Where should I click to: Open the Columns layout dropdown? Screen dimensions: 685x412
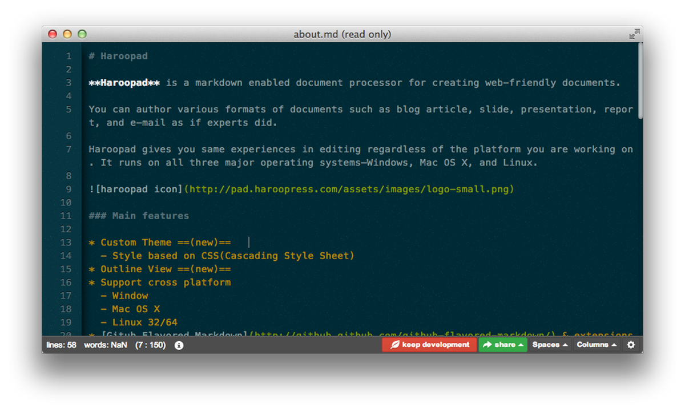[x=597, y=345]
